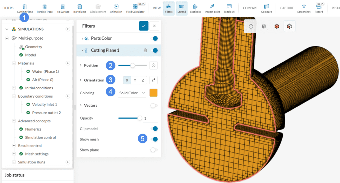Select the Mesh settings tree item

37,154
